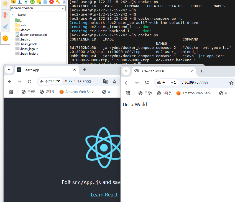Select the '..' parent directory entry
235x202 pixels.
click(19, 21)
